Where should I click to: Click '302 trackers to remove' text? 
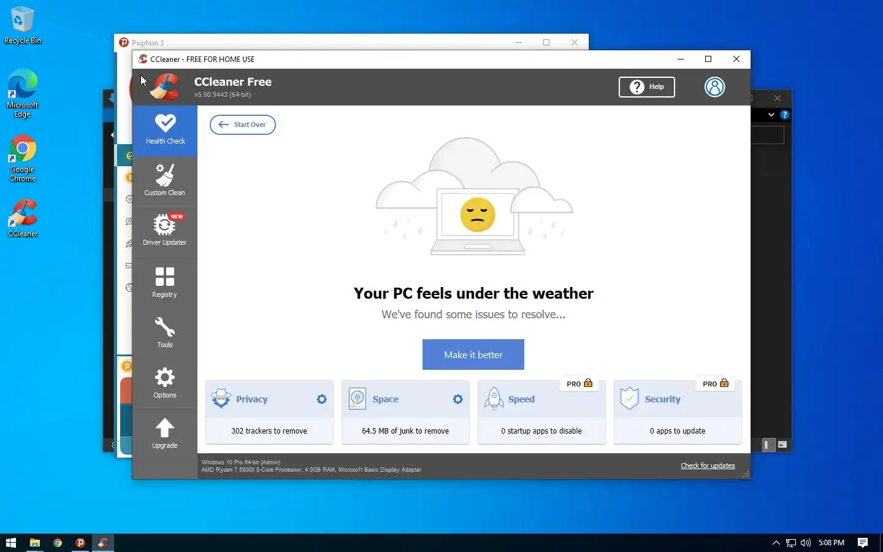(269, 431)
